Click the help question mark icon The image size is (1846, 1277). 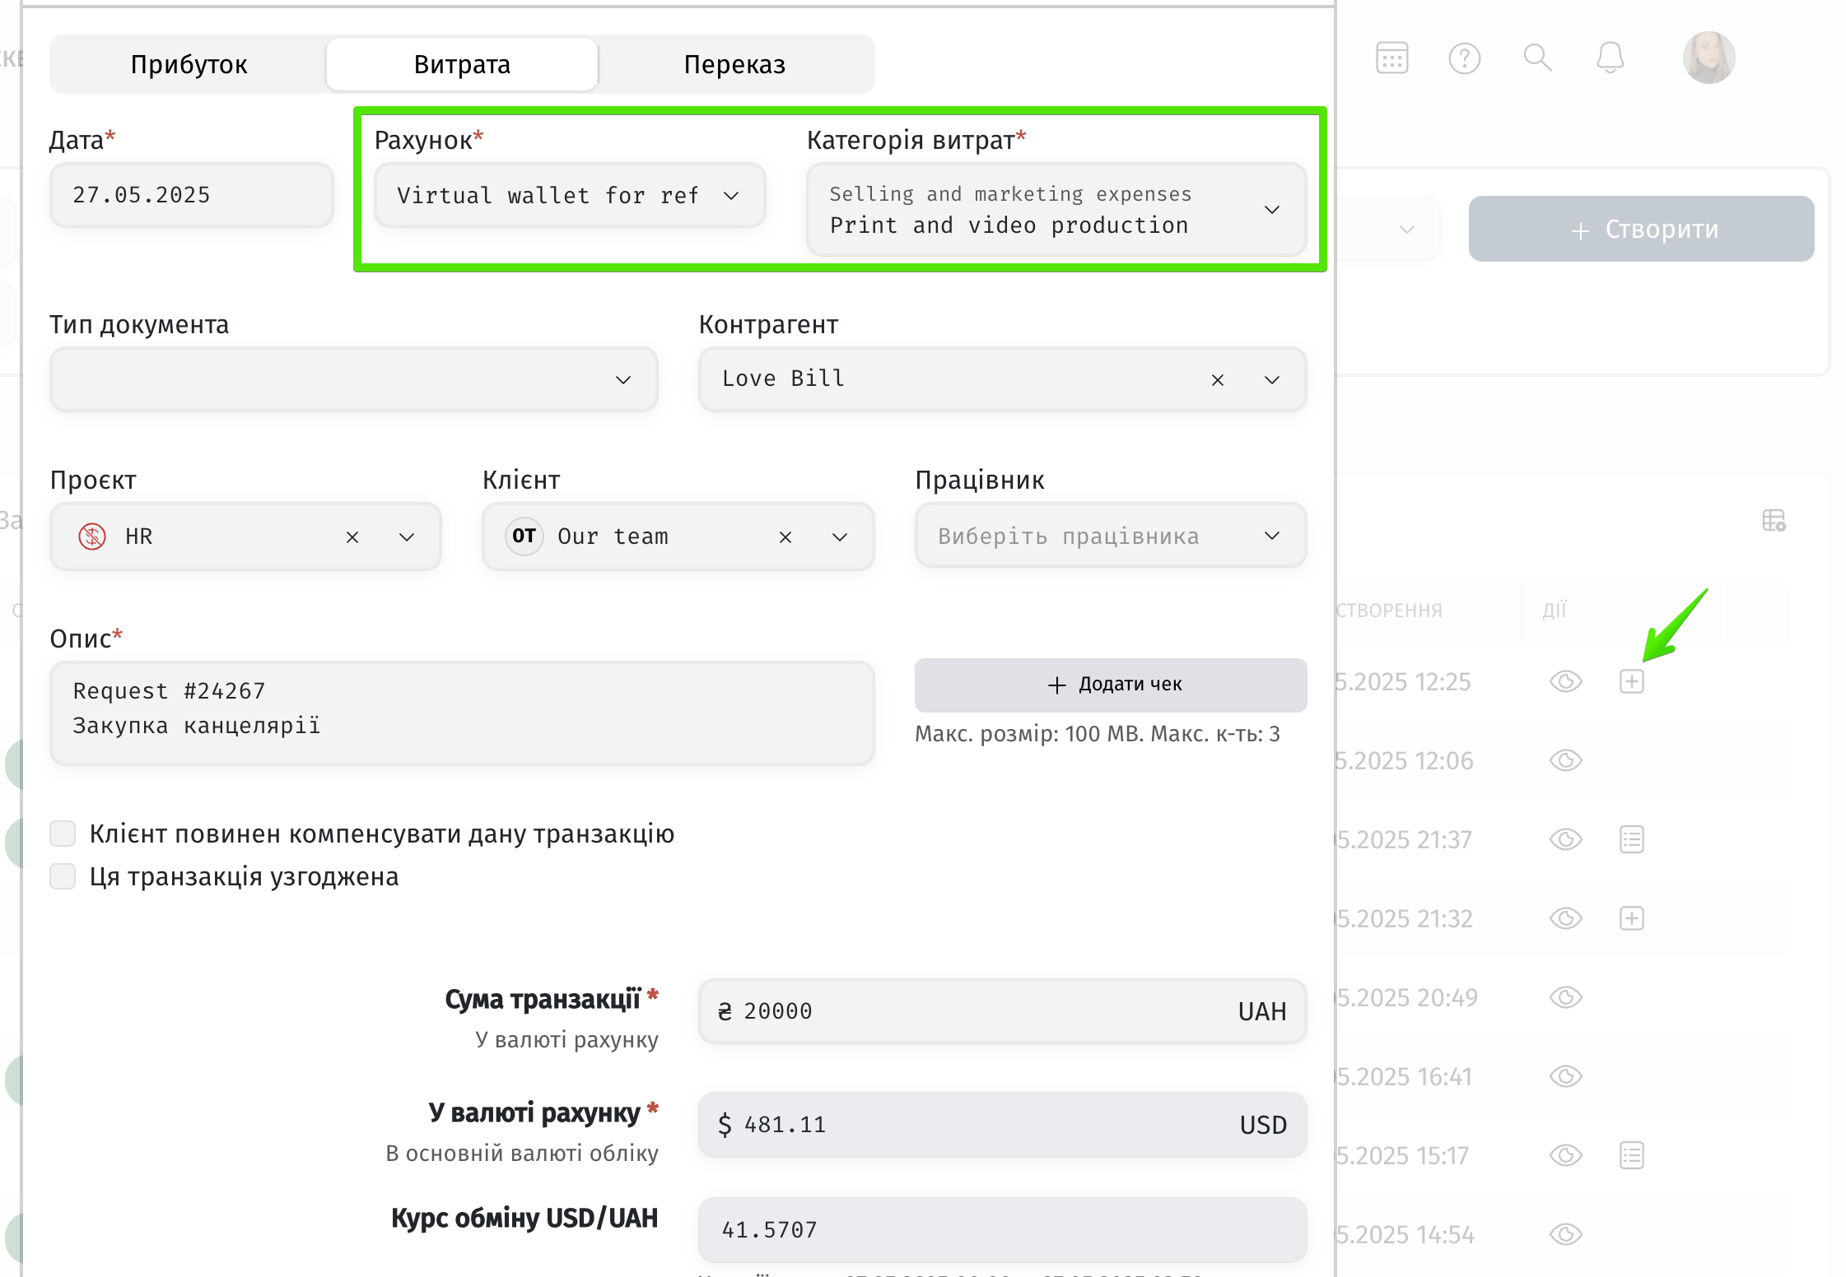[x=1464, y=58]
